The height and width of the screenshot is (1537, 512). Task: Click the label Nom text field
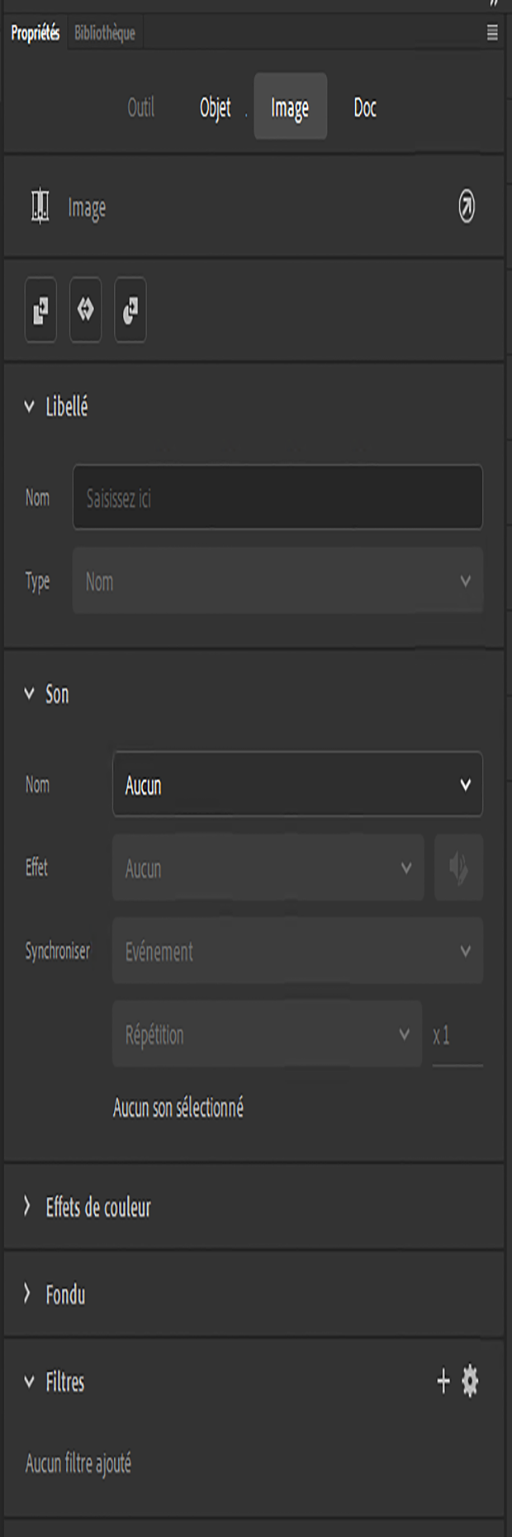point(277,498)
